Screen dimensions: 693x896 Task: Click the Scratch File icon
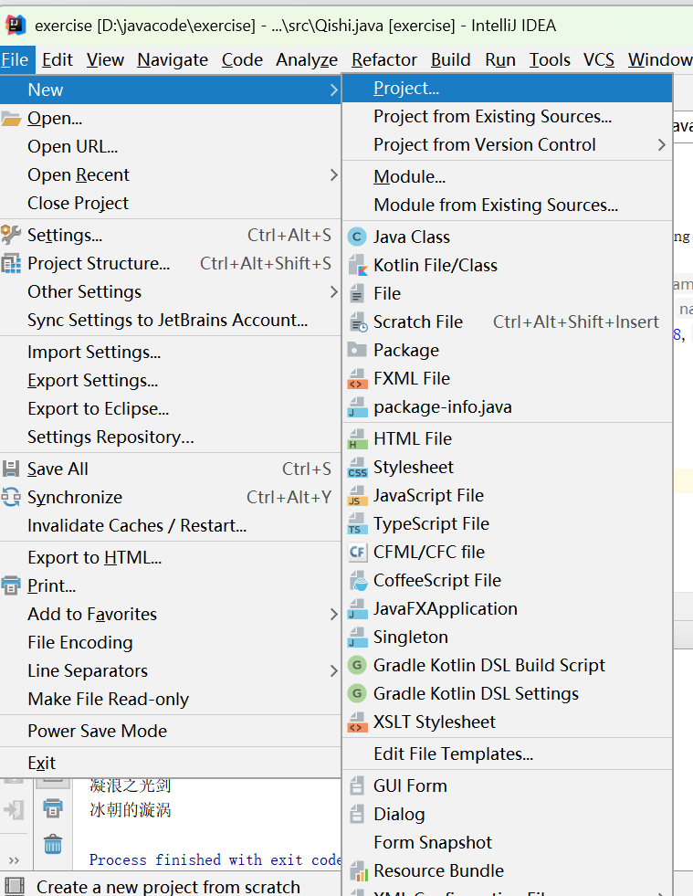[x=358, y=322]
